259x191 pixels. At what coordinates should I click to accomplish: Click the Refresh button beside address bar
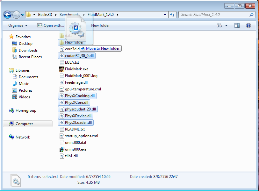172,15
